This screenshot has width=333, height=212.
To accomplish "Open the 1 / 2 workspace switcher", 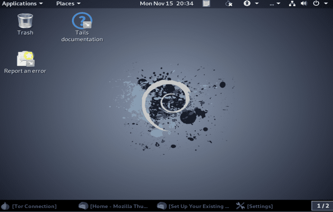I will tap(323, 206).
